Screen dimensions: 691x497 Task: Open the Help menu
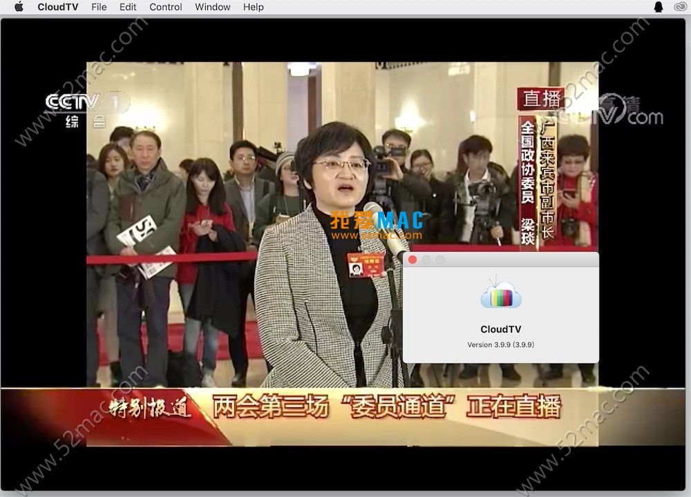pos(253,7)
